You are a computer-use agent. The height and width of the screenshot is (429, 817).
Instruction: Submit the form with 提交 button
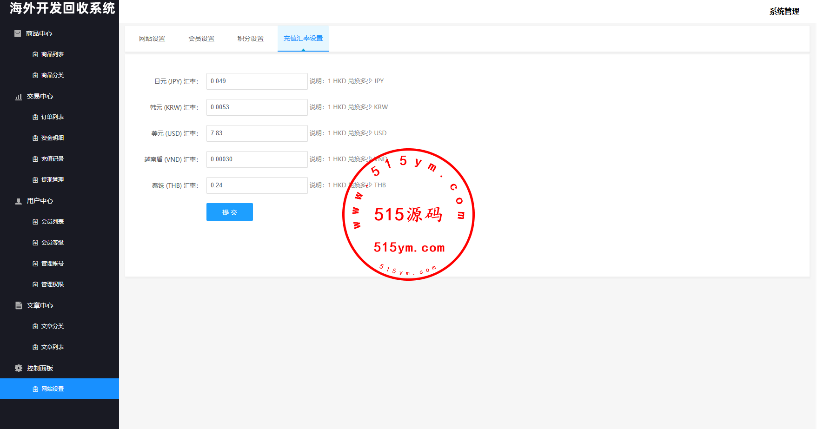(229, 212)
